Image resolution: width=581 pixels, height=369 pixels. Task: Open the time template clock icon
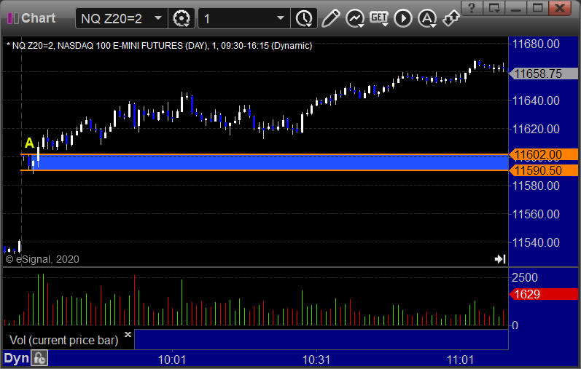[x=304, y=18]
